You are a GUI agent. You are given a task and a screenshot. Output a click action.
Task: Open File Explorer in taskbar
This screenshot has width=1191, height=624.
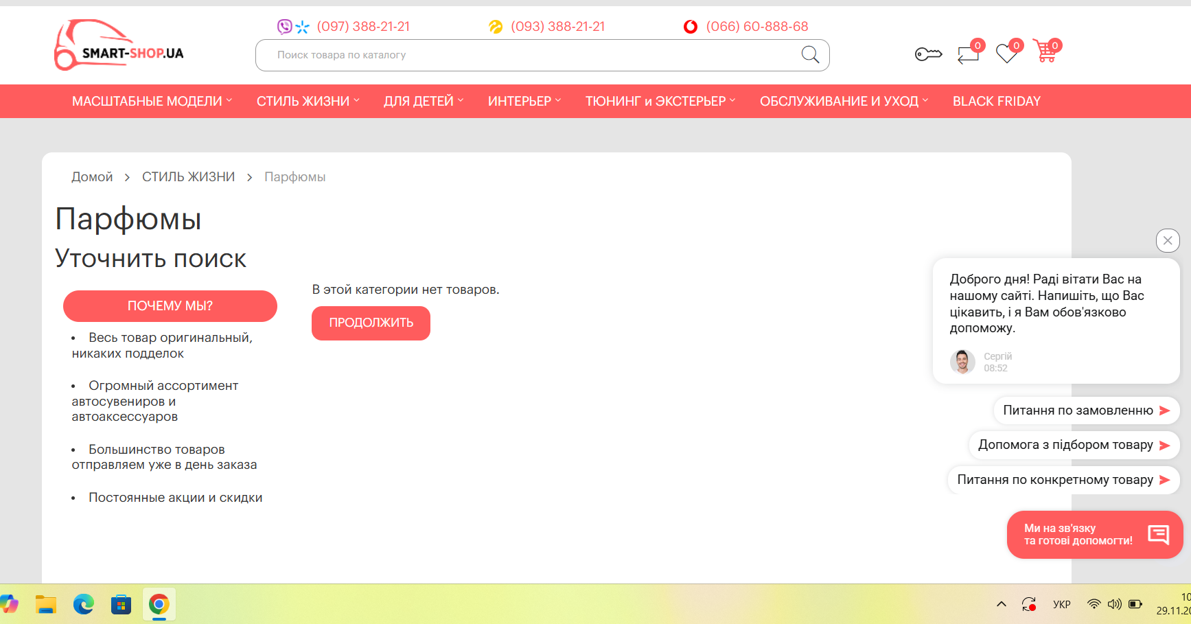pos(46,604)
